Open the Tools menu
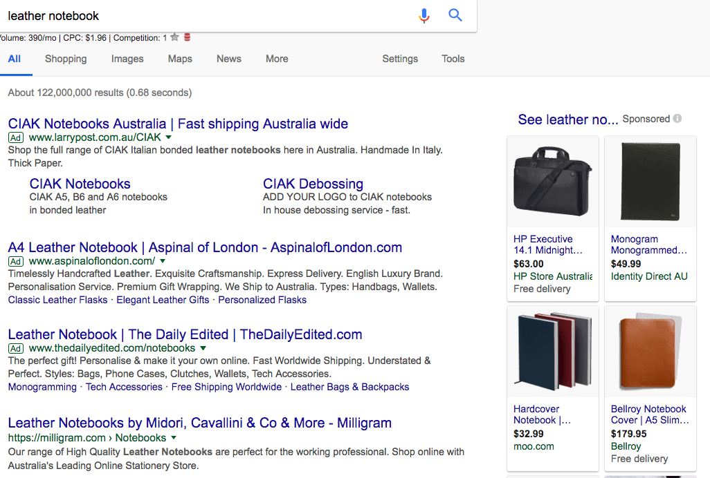This screenshot has height=478, width=710. (453, 59)
